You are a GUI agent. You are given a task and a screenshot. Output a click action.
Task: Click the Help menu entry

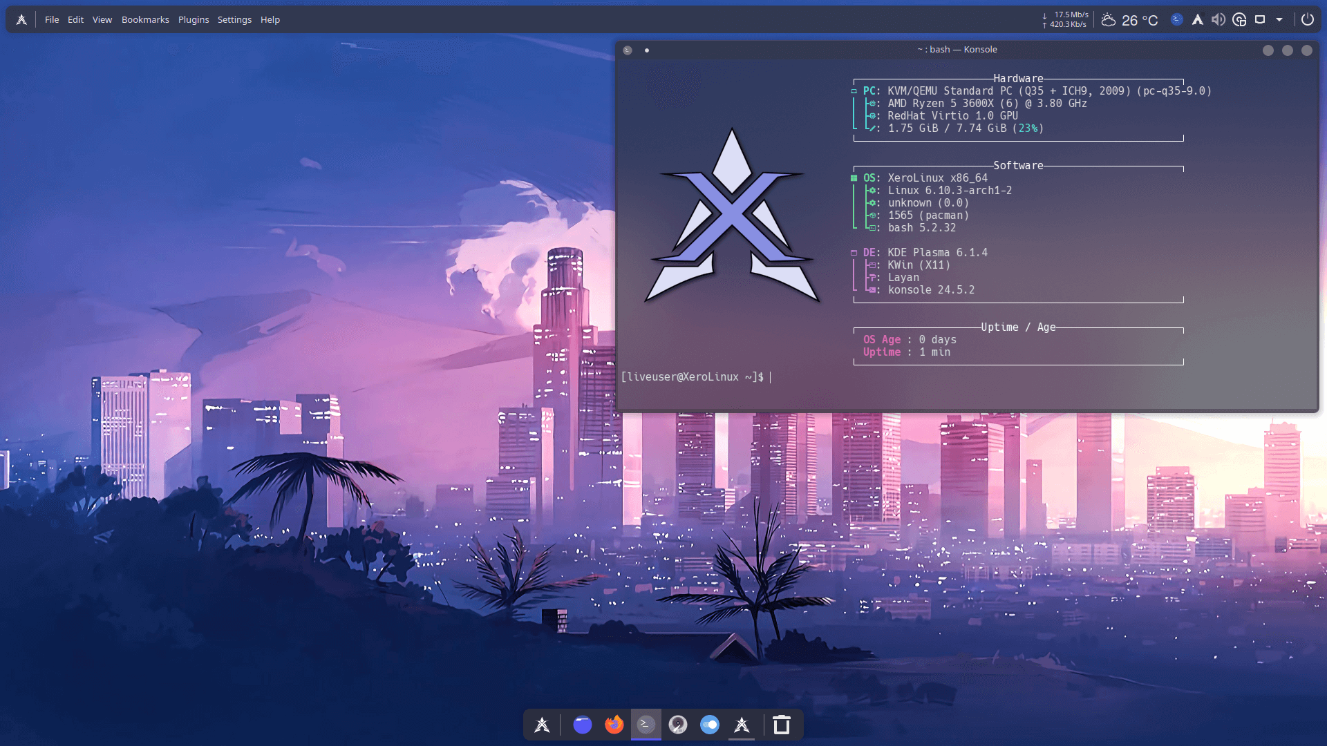click(270, 19)
